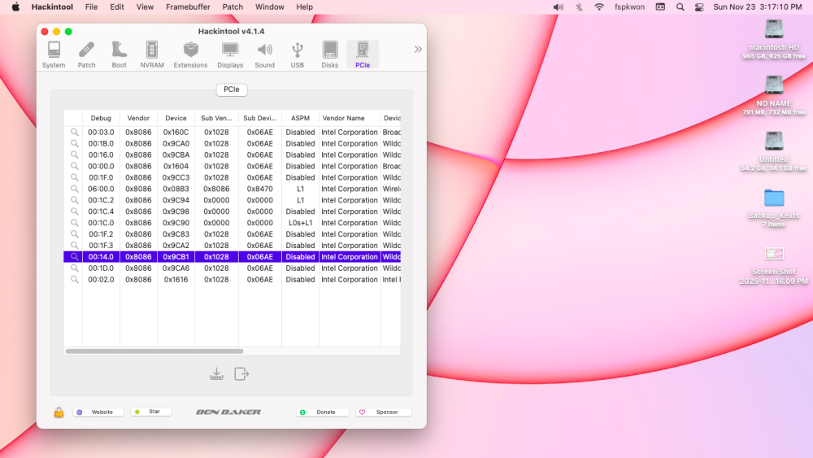Click the magnifier icon for row 00:03.0
The height and width of the screenshot is (458, 813).
click(75, 133)
